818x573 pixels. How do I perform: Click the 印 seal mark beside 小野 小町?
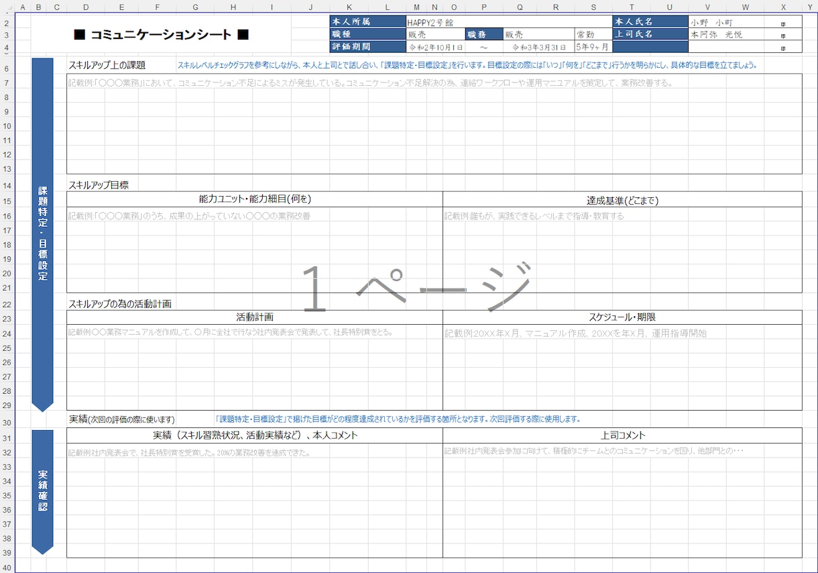[x=783, y=23]
